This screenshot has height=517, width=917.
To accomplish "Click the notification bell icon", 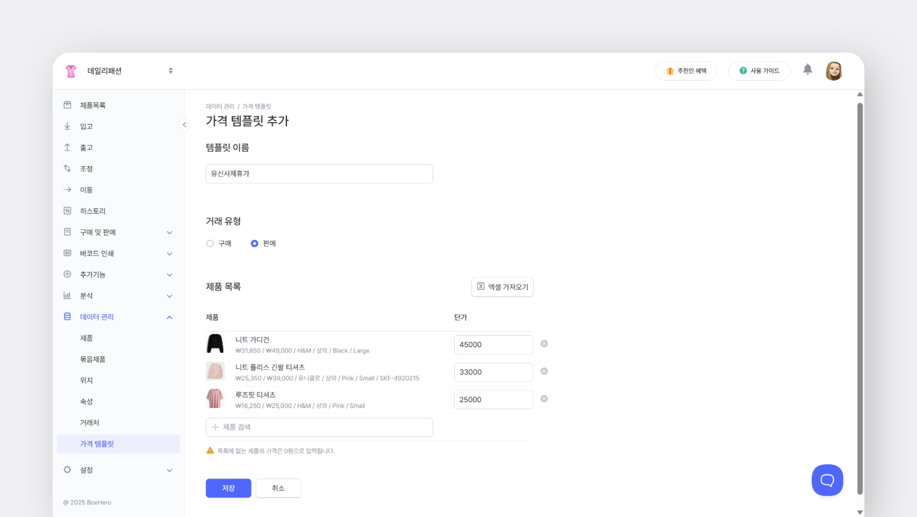I will pyautogui.click(x=807, y=69).
